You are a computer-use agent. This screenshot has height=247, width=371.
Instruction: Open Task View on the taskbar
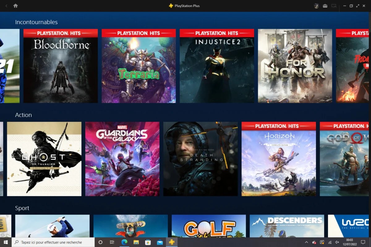112,242
